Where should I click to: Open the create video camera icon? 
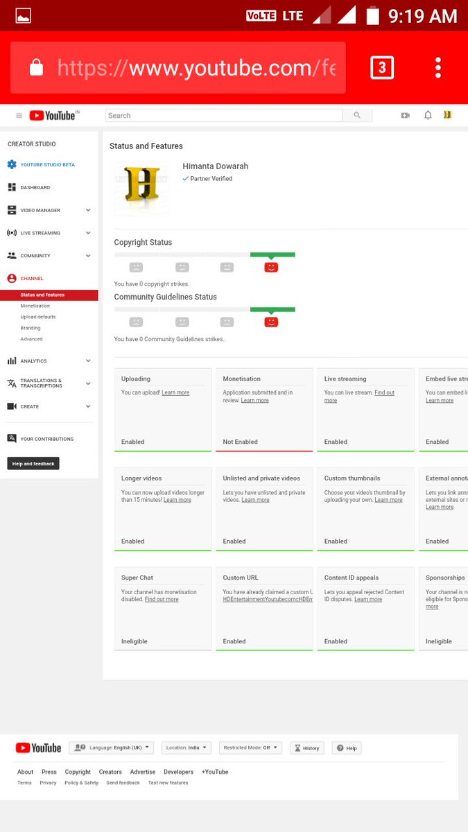tap(406, 115)
